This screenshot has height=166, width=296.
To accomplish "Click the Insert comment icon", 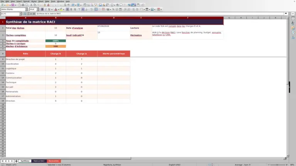I will [121, 5].
